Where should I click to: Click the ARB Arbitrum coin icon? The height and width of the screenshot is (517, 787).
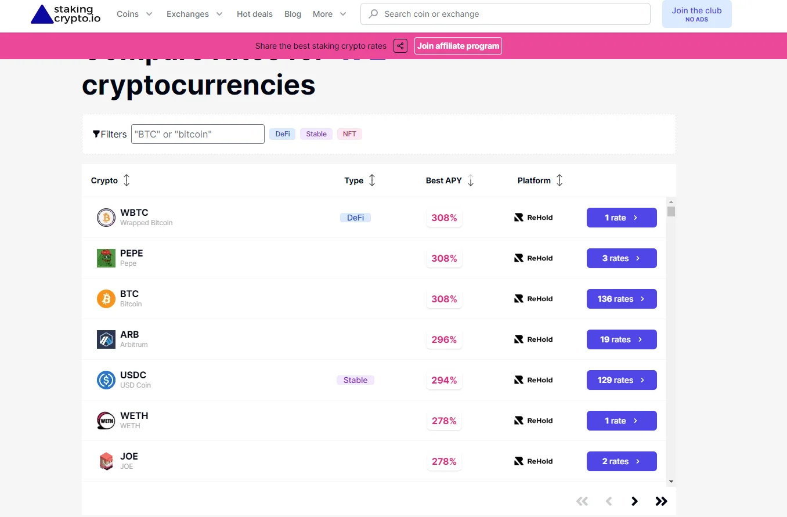point(106,339)
